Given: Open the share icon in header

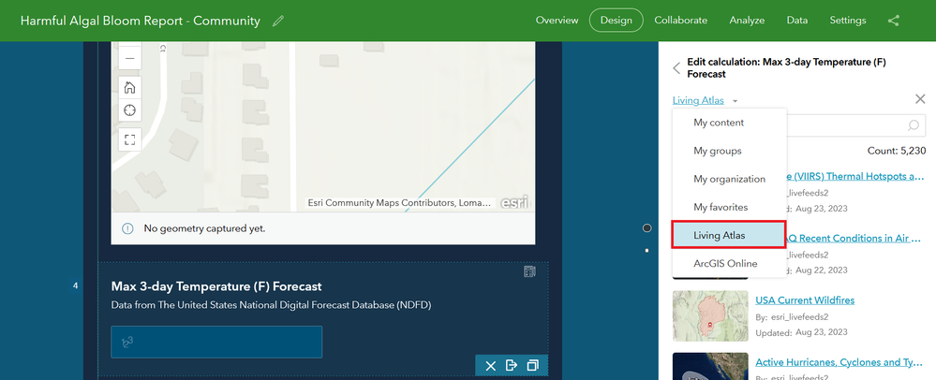Looking at the screenshot, I should click(893, 21).
